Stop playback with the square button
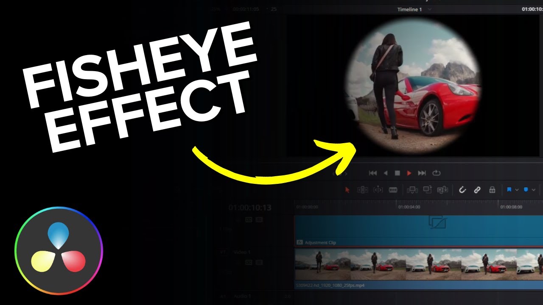The image size is (543, 305). tap(397, 173)
